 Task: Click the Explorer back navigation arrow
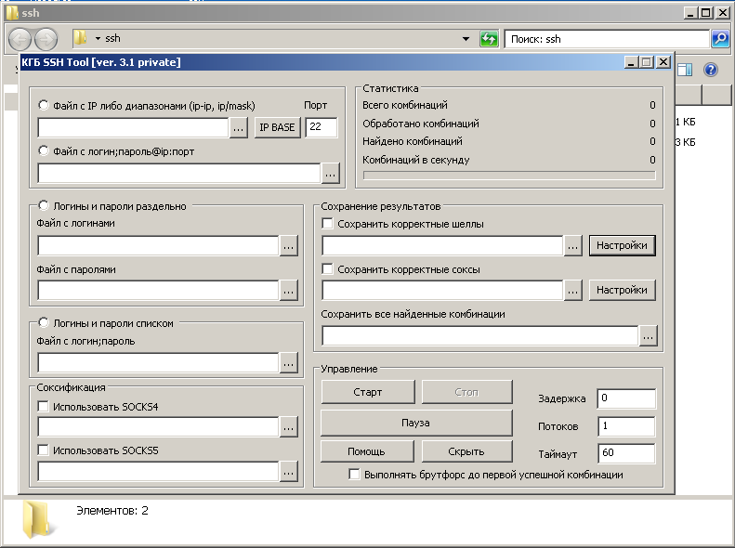[20, 39]
